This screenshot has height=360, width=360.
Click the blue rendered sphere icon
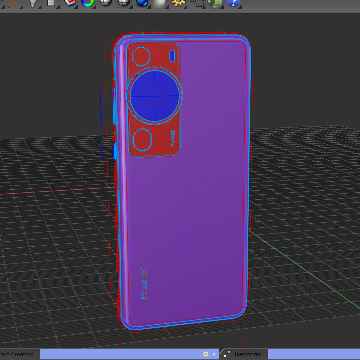click(142, 3)
